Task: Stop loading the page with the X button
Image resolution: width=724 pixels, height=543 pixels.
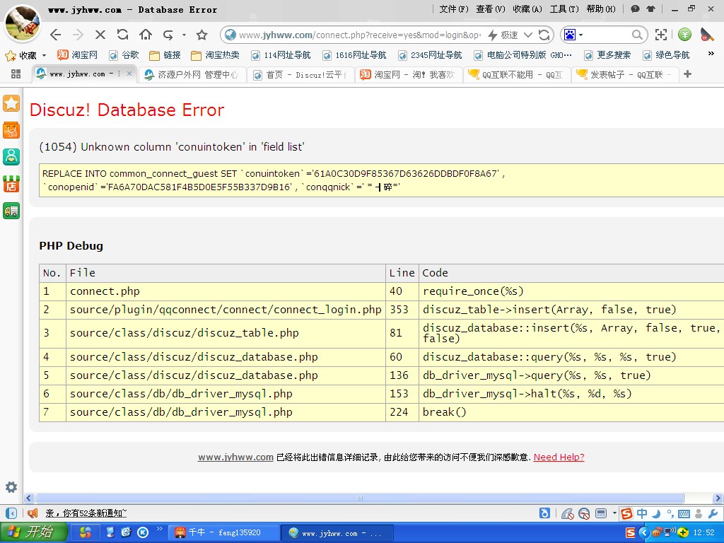Action: click(x=100, y=35)
